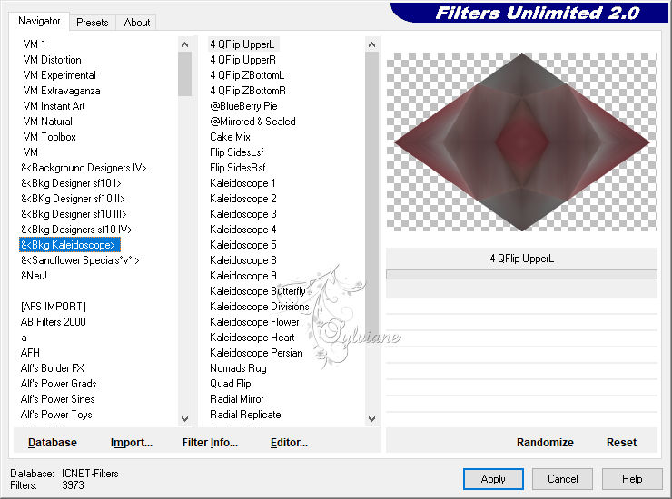Select the VM Natural category
The image size is (672, 499).
tap(47, 122)
